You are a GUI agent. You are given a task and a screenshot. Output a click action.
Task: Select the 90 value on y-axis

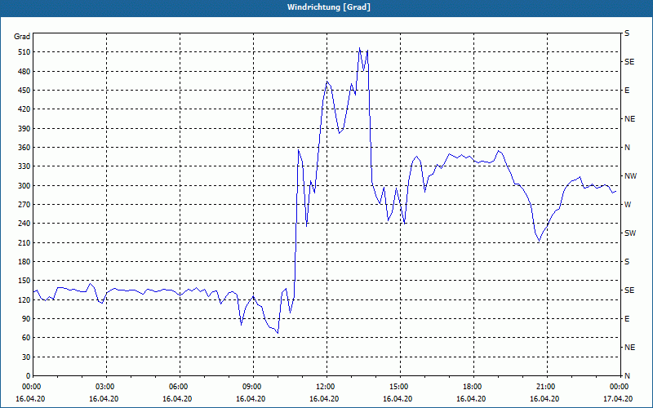26,319
